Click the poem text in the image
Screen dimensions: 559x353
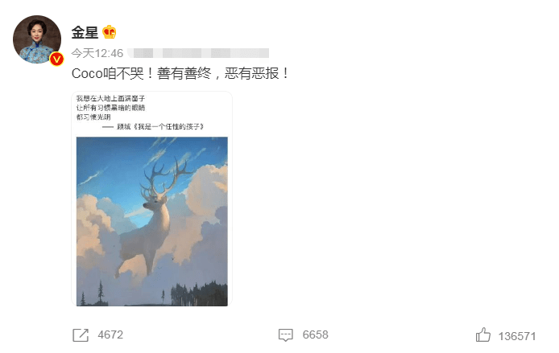click(111, 108)
